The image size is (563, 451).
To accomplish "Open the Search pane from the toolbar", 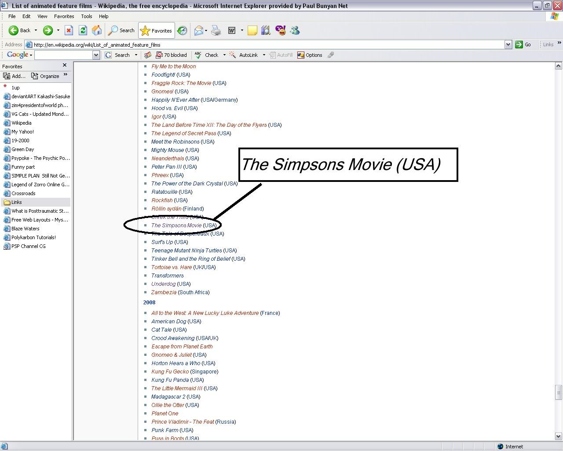I will pyautogui.click(x=121, y=30).
